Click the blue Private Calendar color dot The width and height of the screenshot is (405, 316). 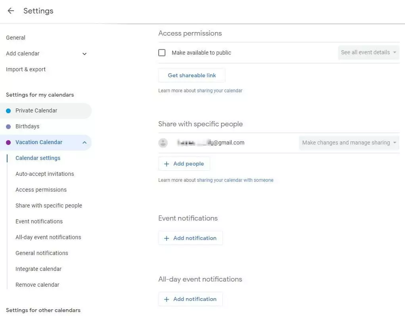[x=8, y=111]
